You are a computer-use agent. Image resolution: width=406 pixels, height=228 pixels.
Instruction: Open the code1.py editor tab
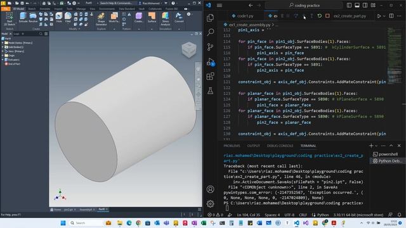coord(242,16)
